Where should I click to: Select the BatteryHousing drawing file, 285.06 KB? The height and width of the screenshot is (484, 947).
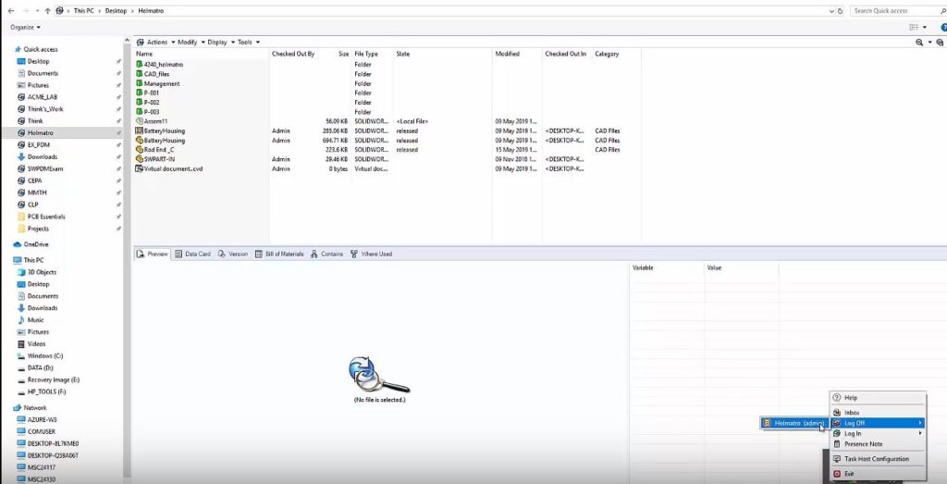[x=161, y=130]
